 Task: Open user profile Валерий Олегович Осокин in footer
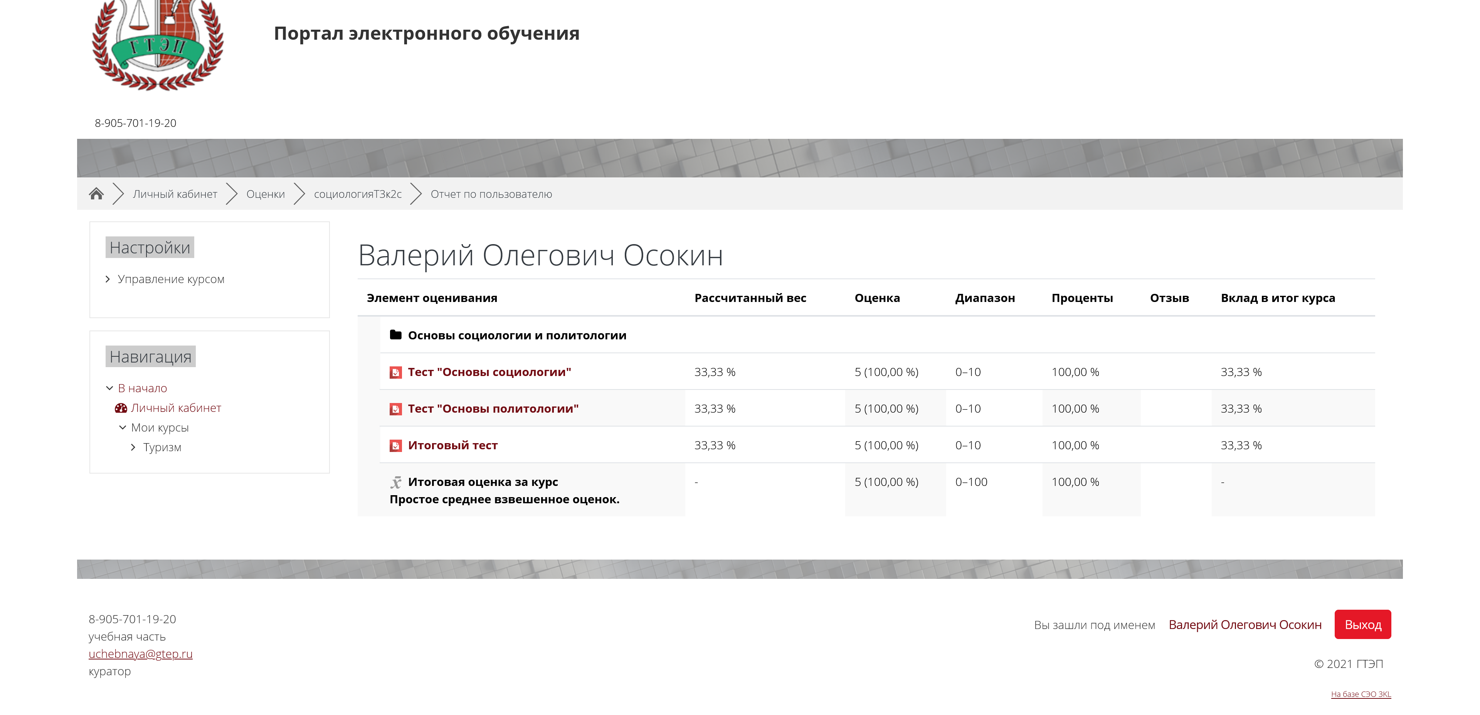tap(1245, 625)
